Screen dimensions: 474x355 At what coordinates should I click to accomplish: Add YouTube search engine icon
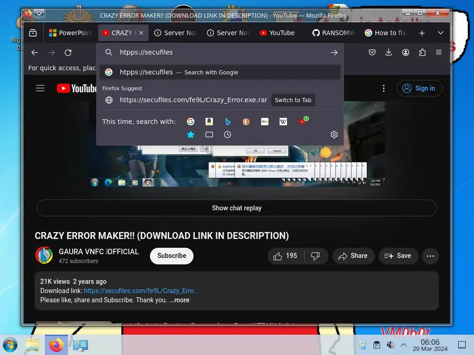coord(303,121)
